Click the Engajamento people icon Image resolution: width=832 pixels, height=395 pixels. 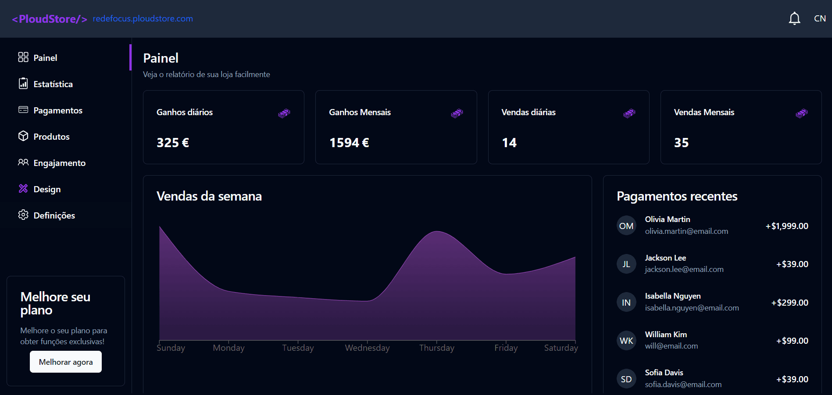pos(23,162)
